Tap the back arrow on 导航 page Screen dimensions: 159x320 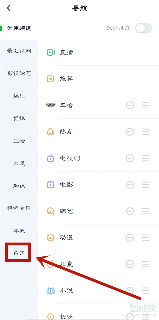[9, 8]
